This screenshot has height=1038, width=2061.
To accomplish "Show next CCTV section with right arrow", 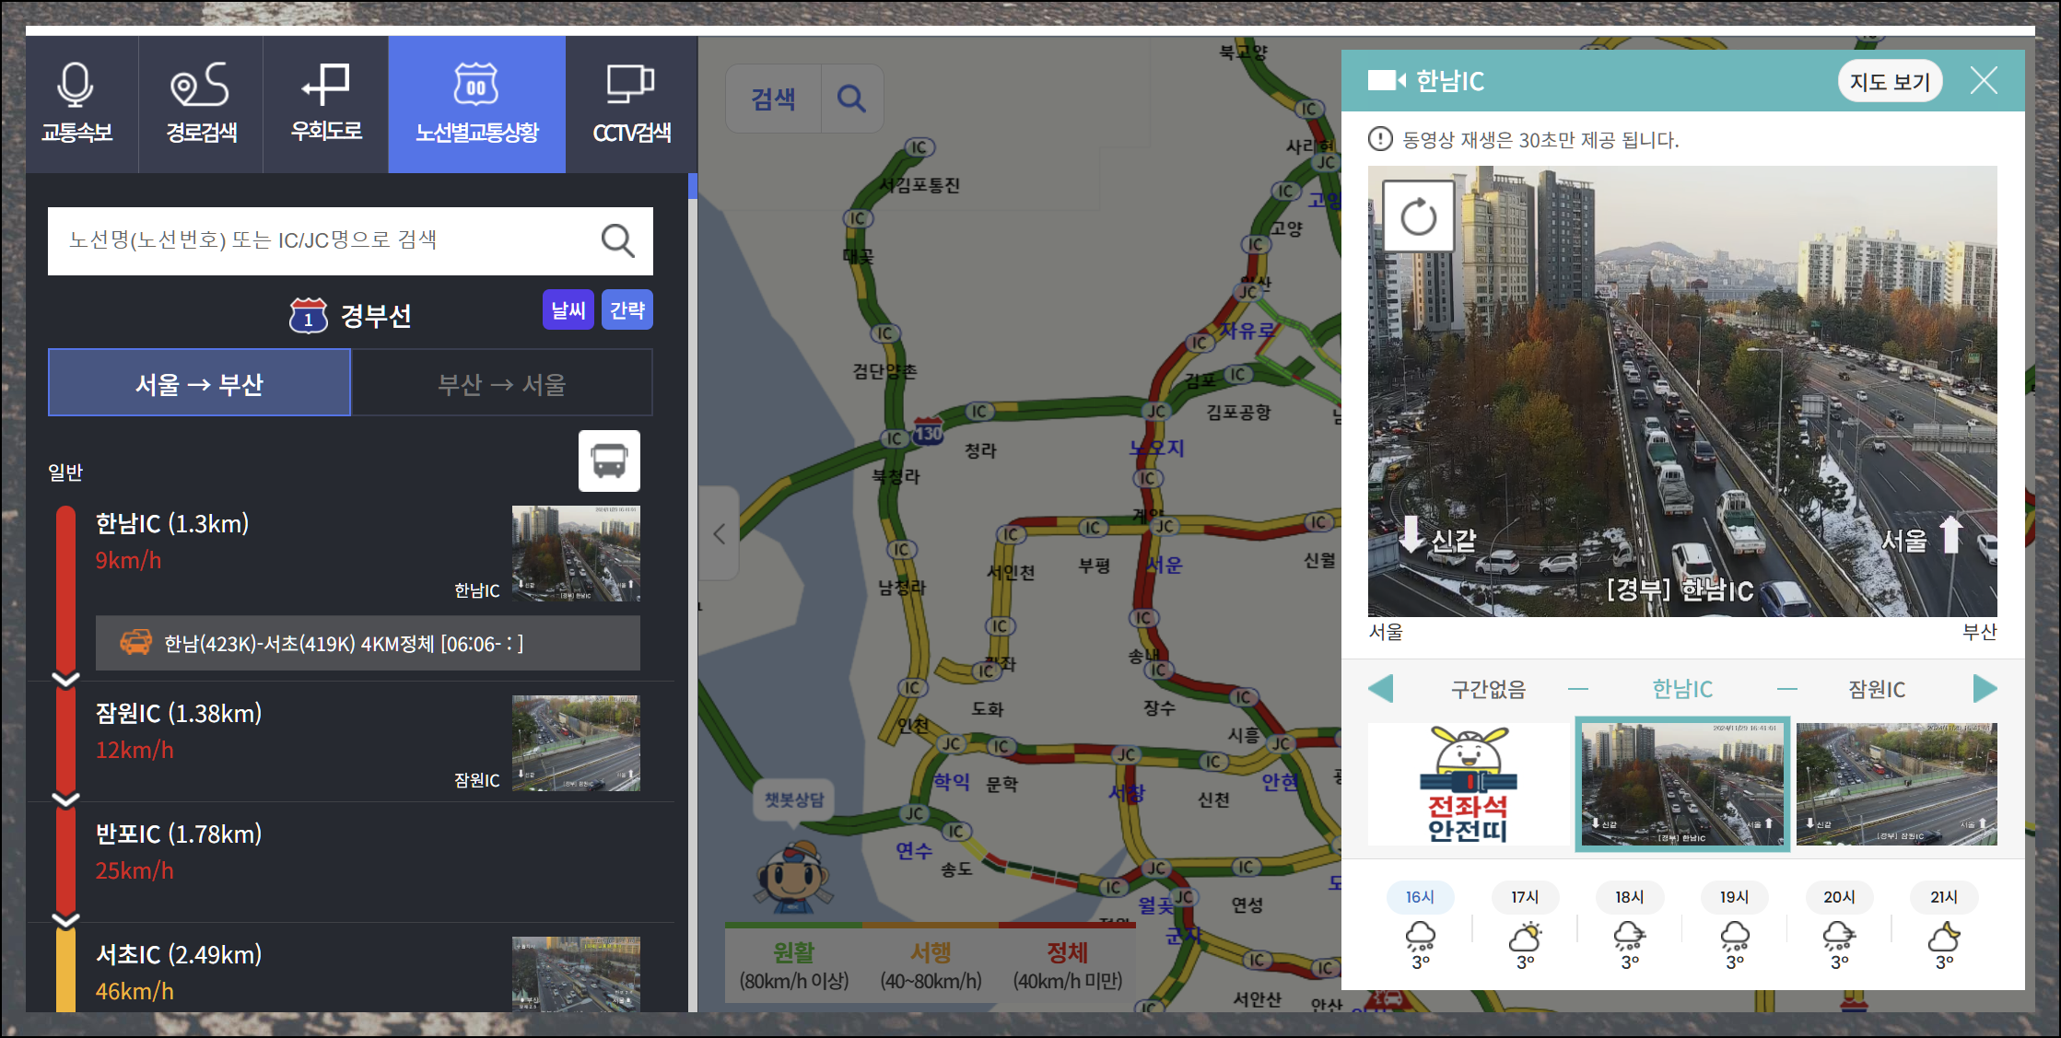I will (x=1985, y=688).
